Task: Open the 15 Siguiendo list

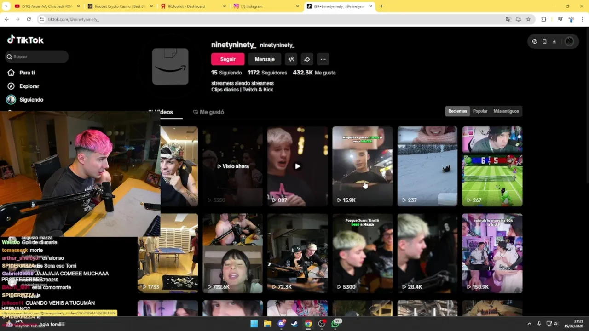Action: [x=226, y=73]
